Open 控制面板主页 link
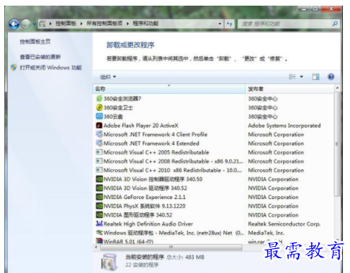The width and height of the screenshot is (350, 273). click(35, 42)
